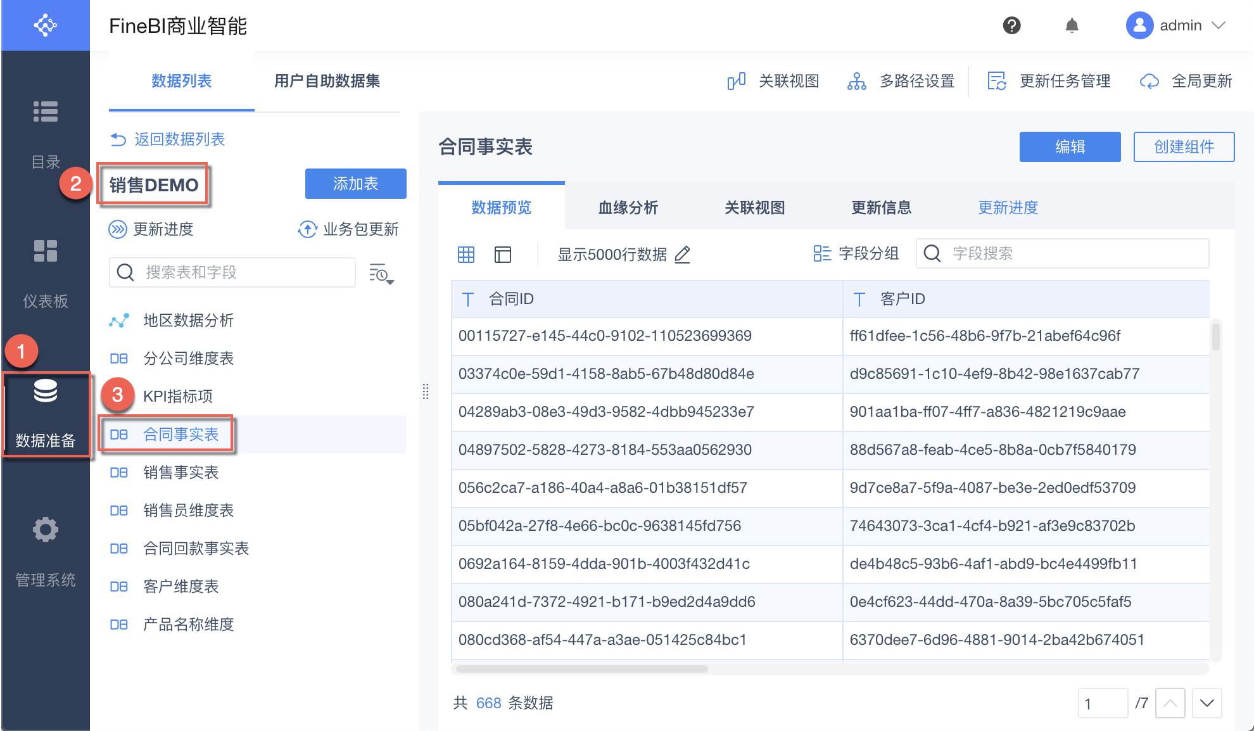Select the 合同事实表 table

(x=257, y=435)
